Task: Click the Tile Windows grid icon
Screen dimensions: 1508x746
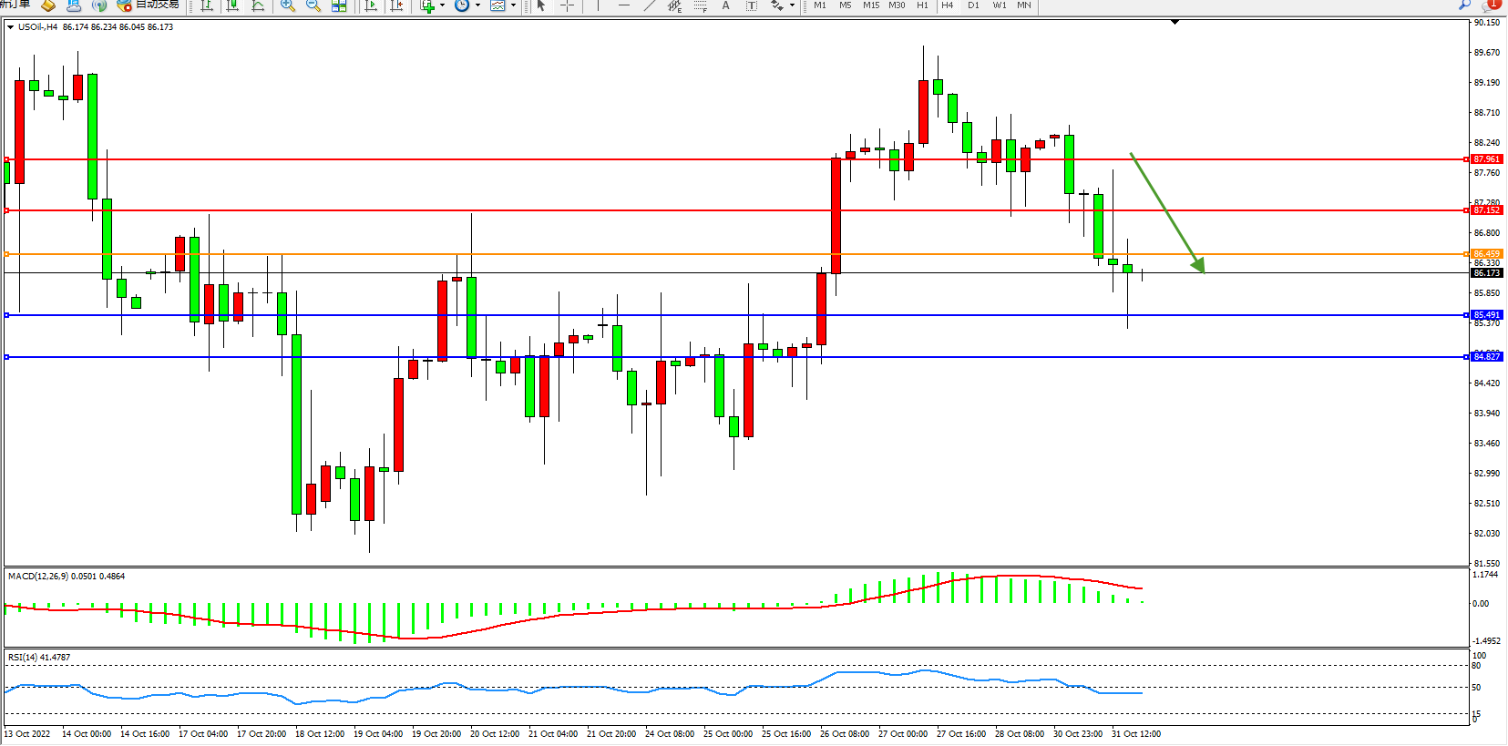Action: pos(339,5)
